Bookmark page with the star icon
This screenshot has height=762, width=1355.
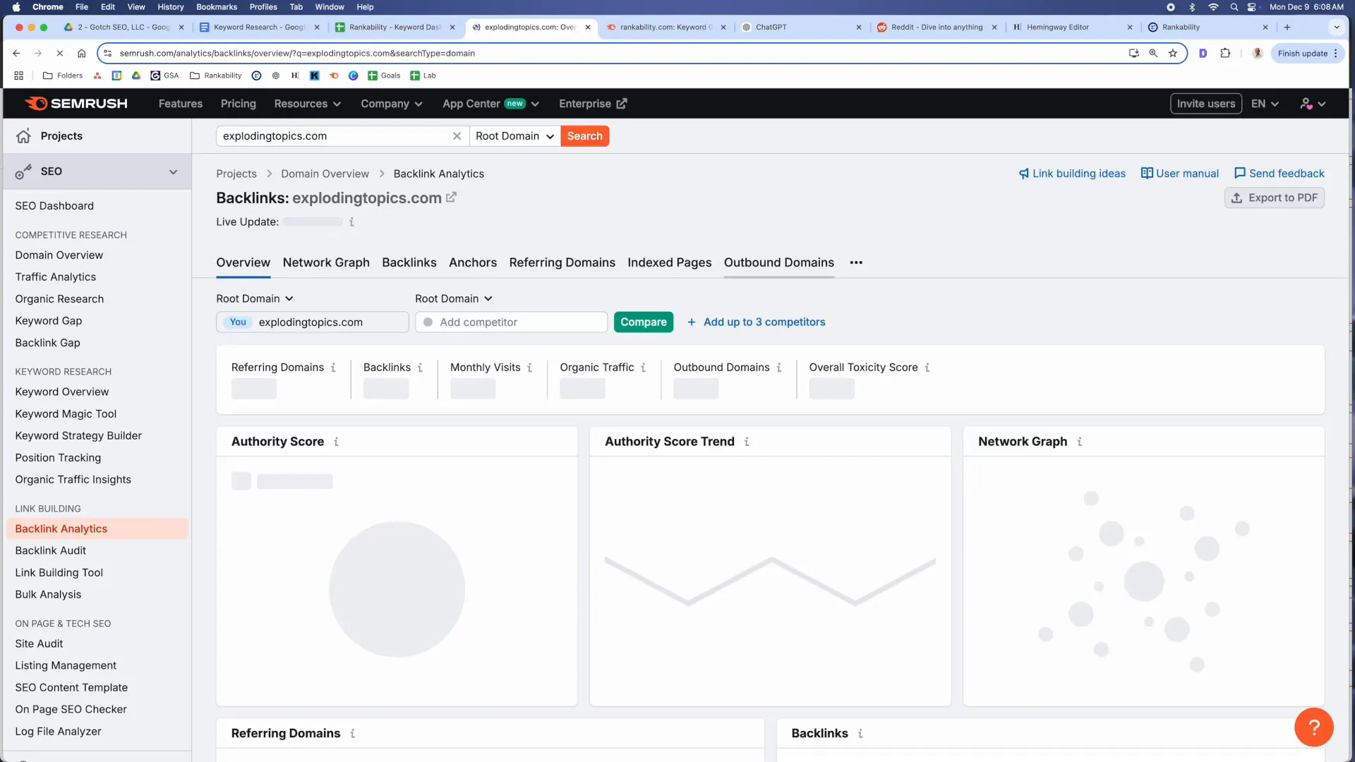(1173, 53)
